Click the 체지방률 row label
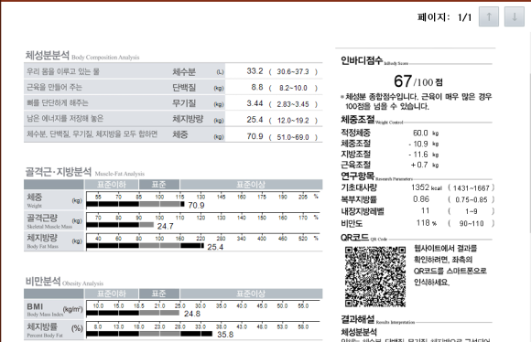Screen dimensions: 531x342 (x=42, y=326)
